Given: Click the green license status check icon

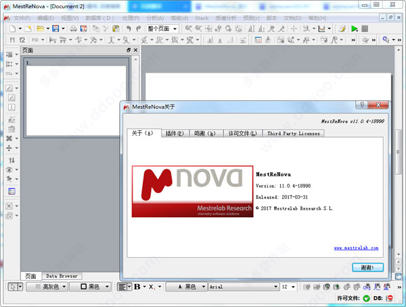Looking at the screenshot, I should 366,298.
